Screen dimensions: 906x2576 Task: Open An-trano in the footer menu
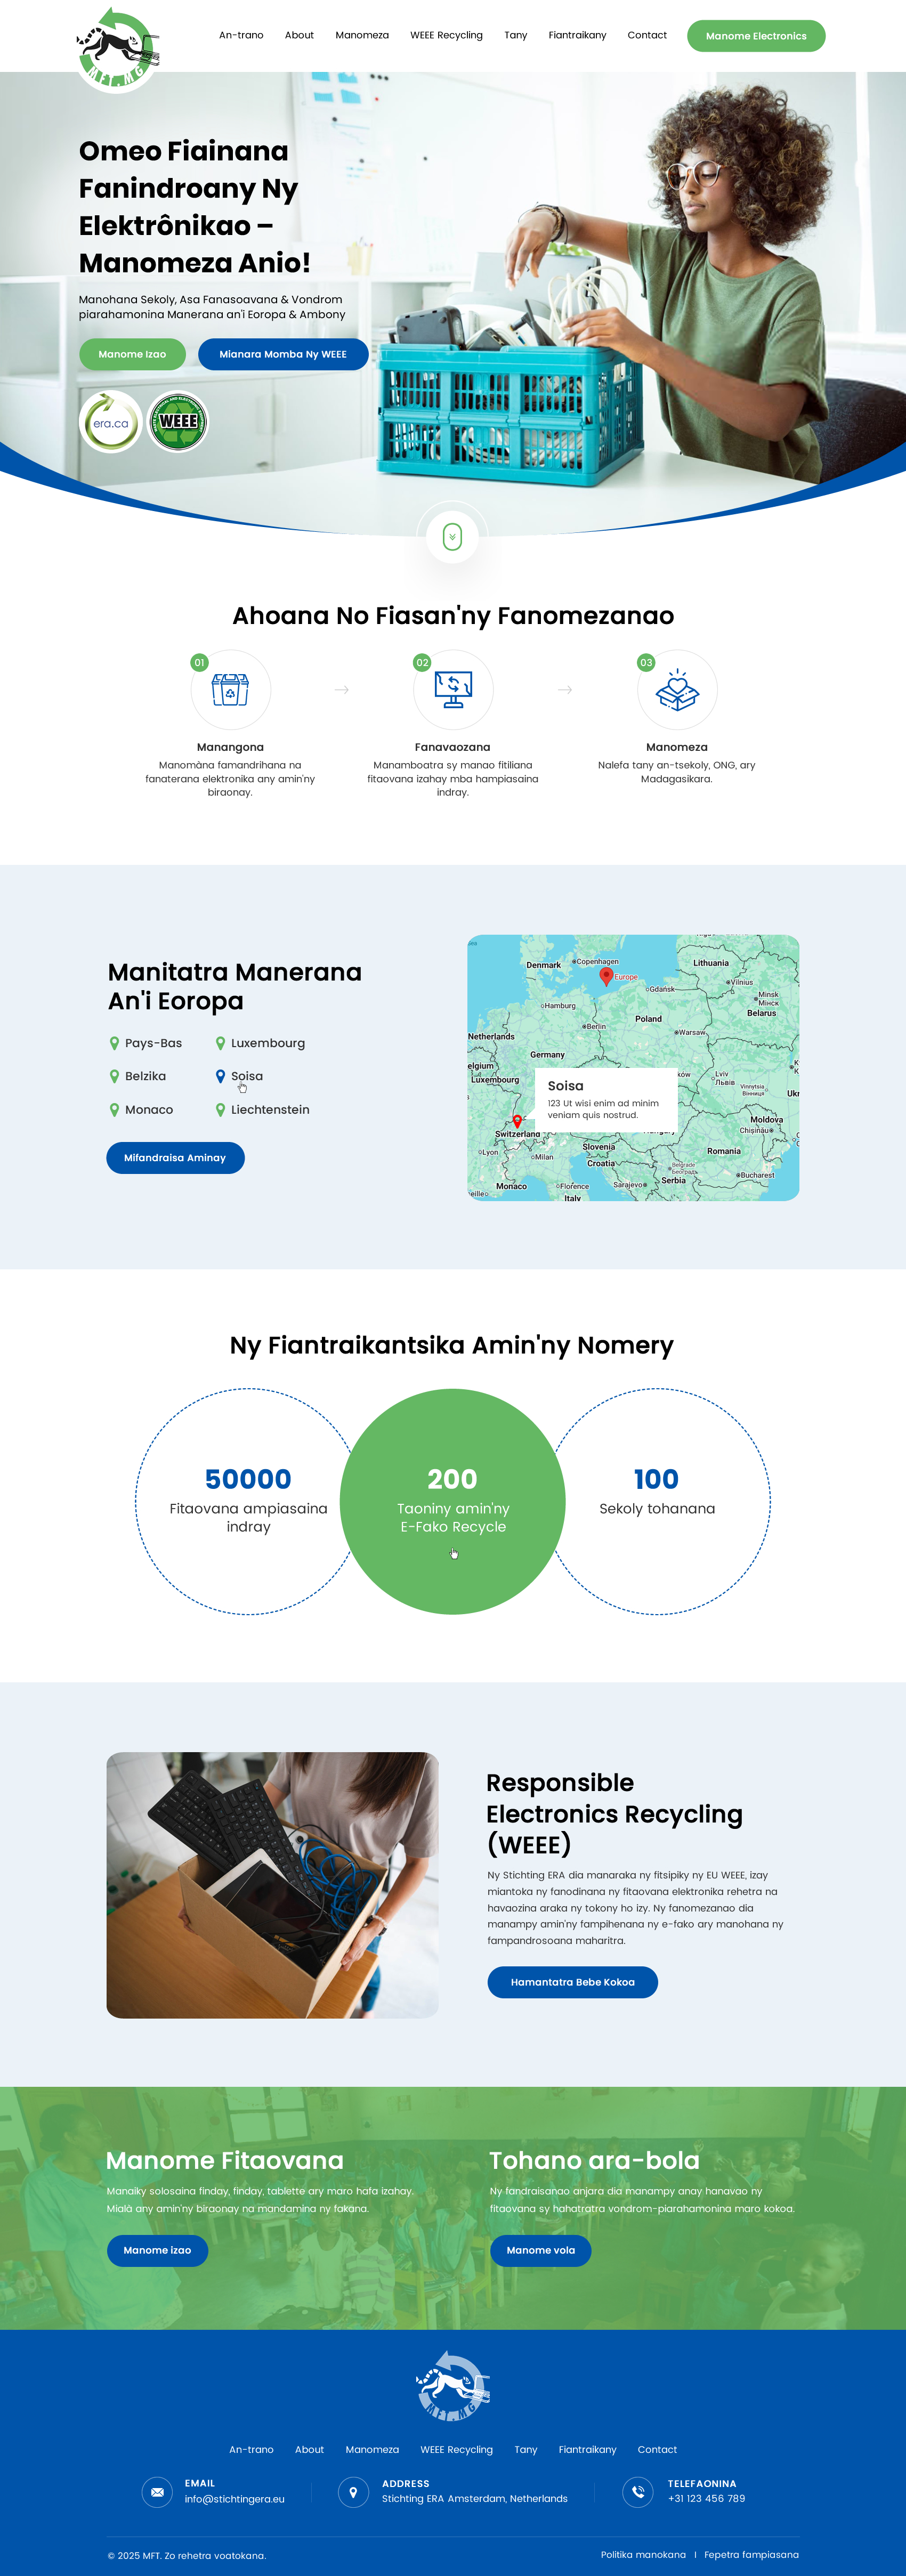(251, 2449)
